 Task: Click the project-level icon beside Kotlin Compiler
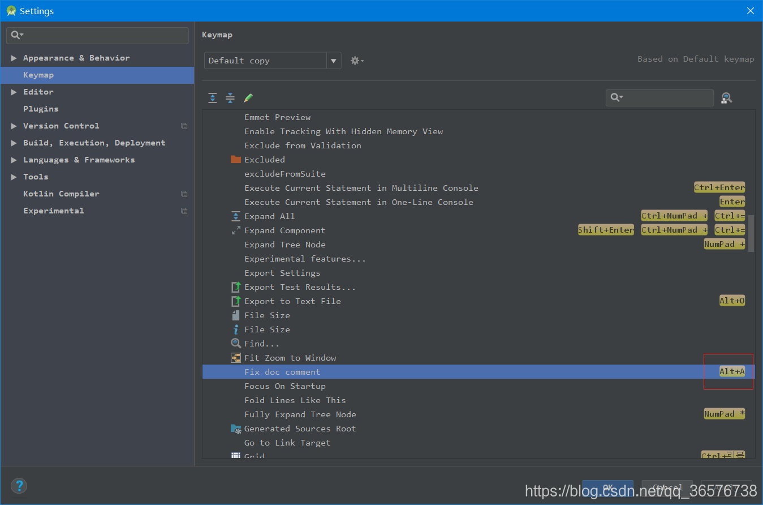(x=184, y=194)
